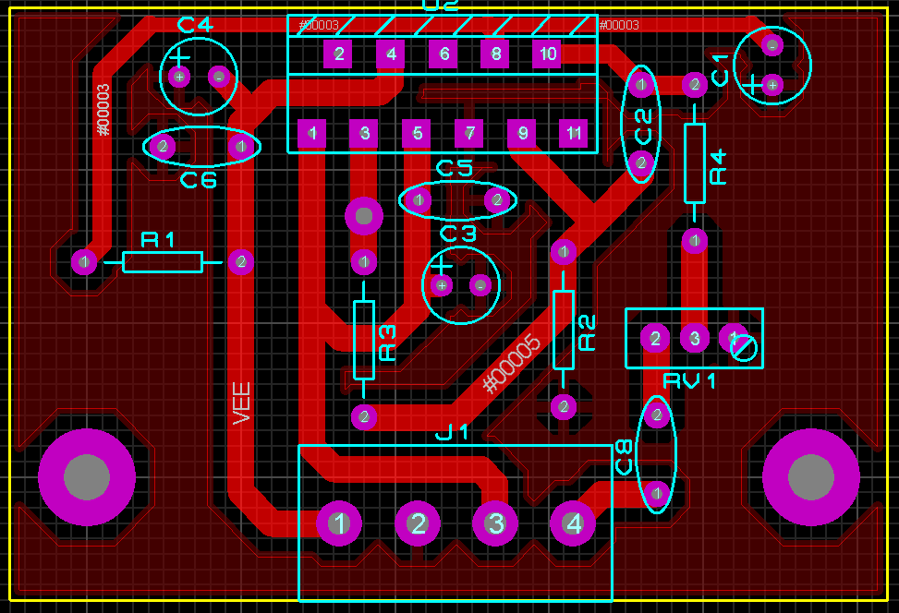
Task: Click the J1 reference label
Action: click(x=453, y=432)
